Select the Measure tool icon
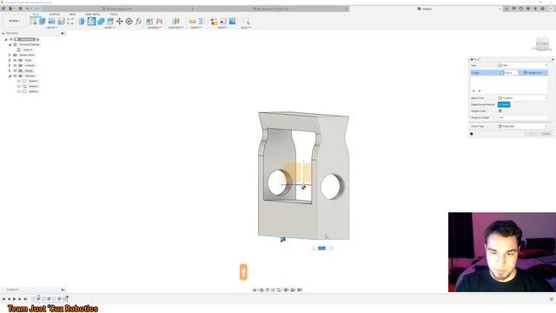 [193, 21]
